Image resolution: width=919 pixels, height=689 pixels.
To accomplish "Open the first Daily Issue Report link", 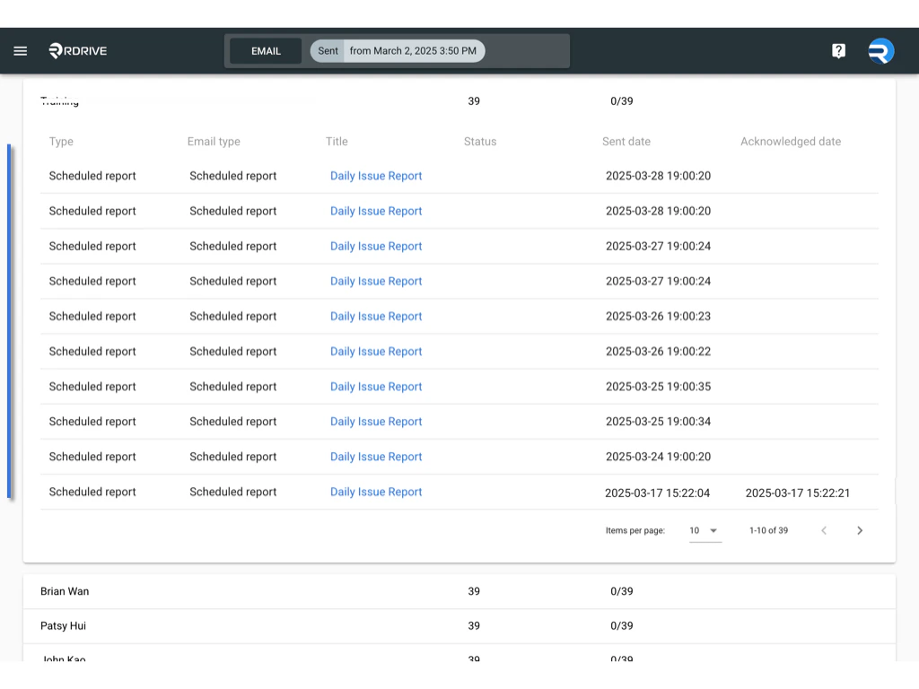I will [x=376, y=176].
